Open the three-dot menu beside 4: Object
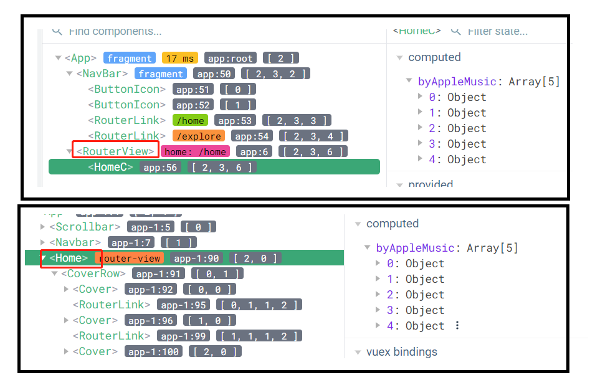The image size is (595, 385). point(457,326)
